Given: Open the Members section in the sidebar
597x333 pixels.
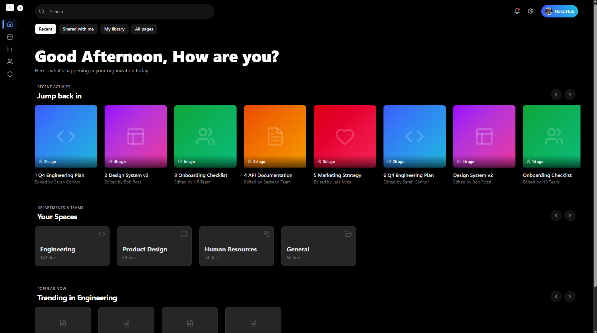Looking at the screenshot, I should [10, 61].
